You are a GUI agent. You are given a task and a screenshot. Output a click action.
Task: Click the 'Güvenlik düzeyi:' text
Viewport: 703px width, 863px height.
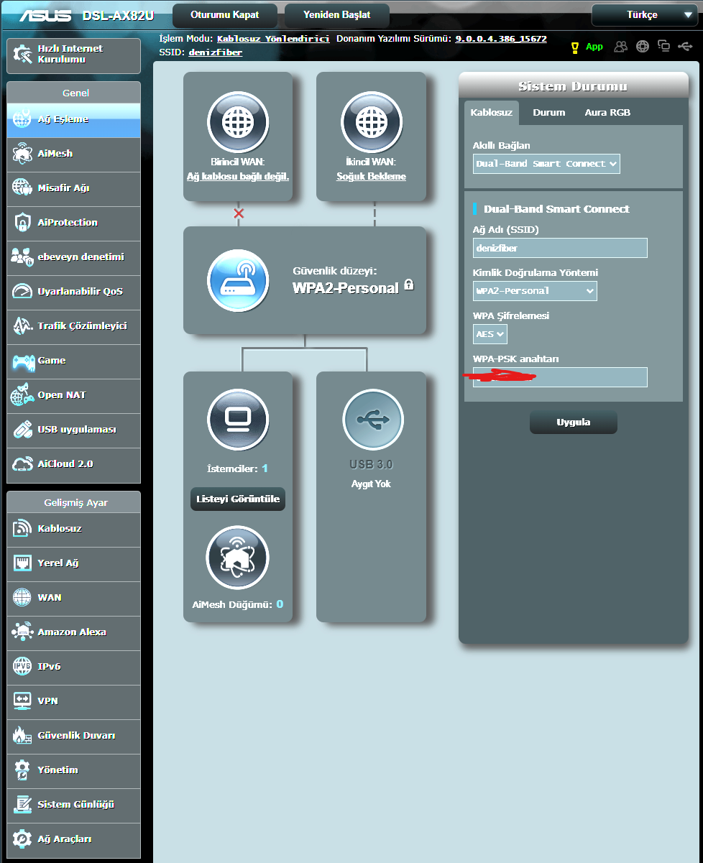tap(335, 271)
